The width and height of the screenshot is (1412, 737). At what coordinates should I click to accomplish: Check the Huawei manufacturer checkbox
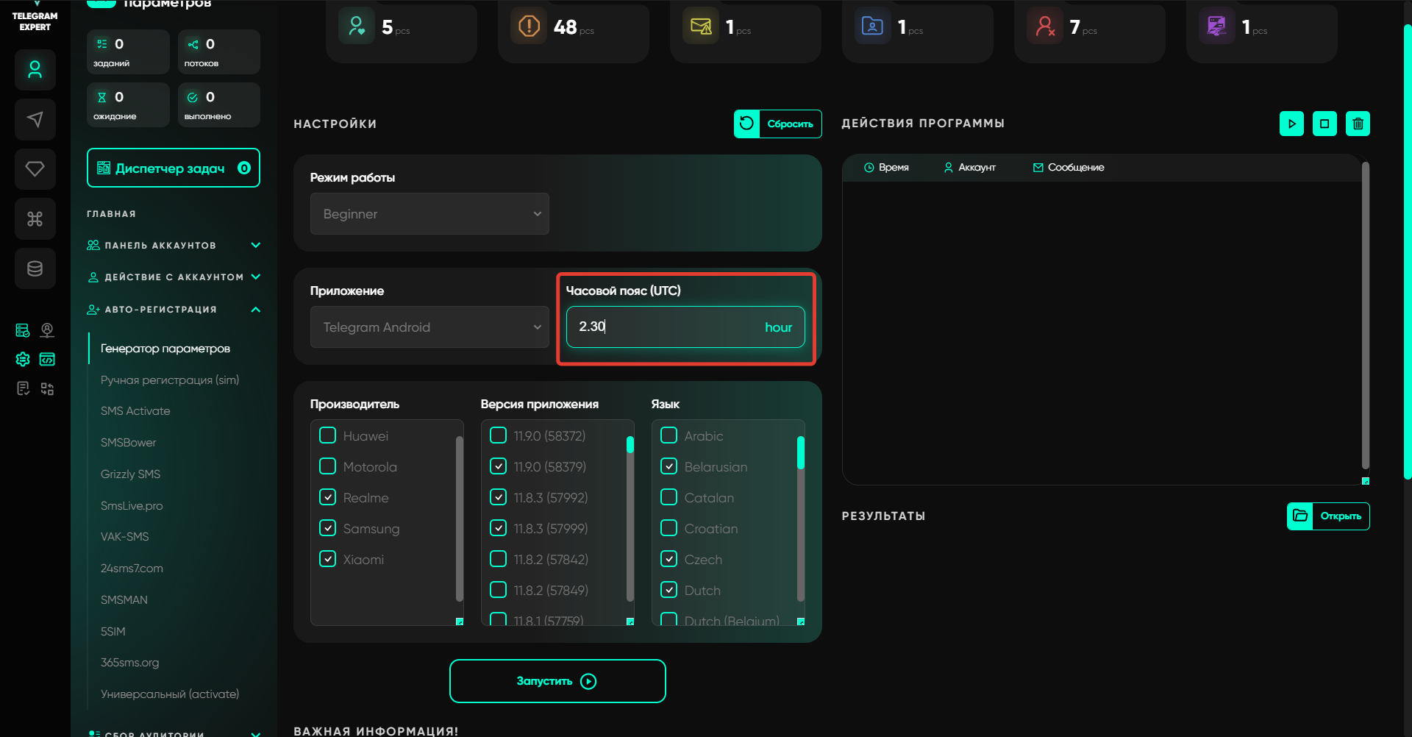click(328, 435)
